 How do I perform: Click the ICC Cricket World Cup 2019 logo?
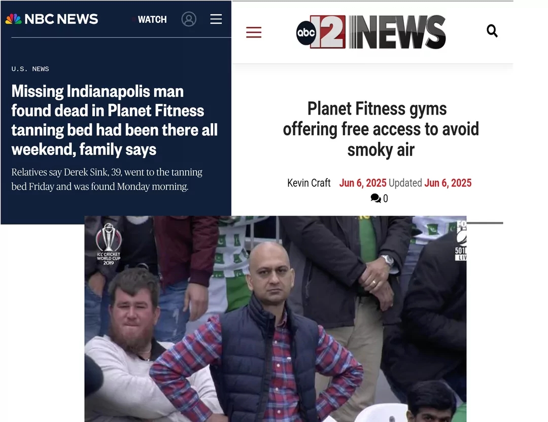coord(109,244)
